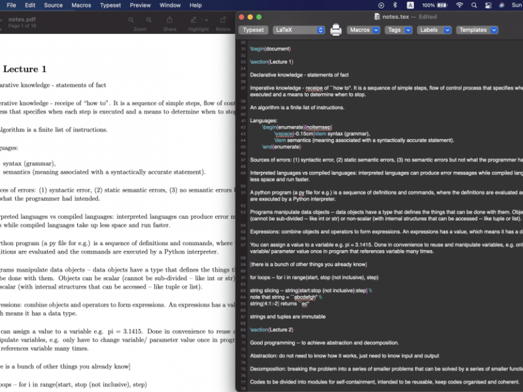This screenshot has width=523, height=392.
Task: Expand the Labels dropdown
Action: point(434,30)
